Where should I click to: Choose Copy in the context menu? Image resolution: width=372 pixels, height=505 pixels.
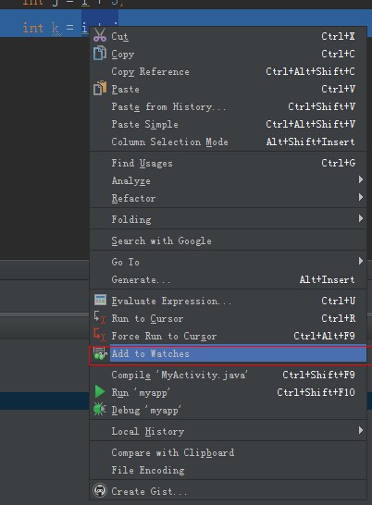228,54
